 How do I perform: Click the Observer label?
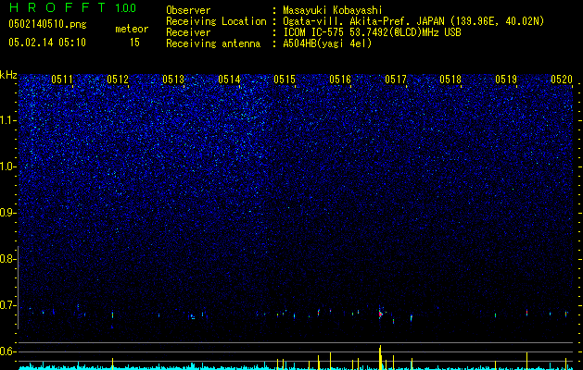click(x=188, y=10)
